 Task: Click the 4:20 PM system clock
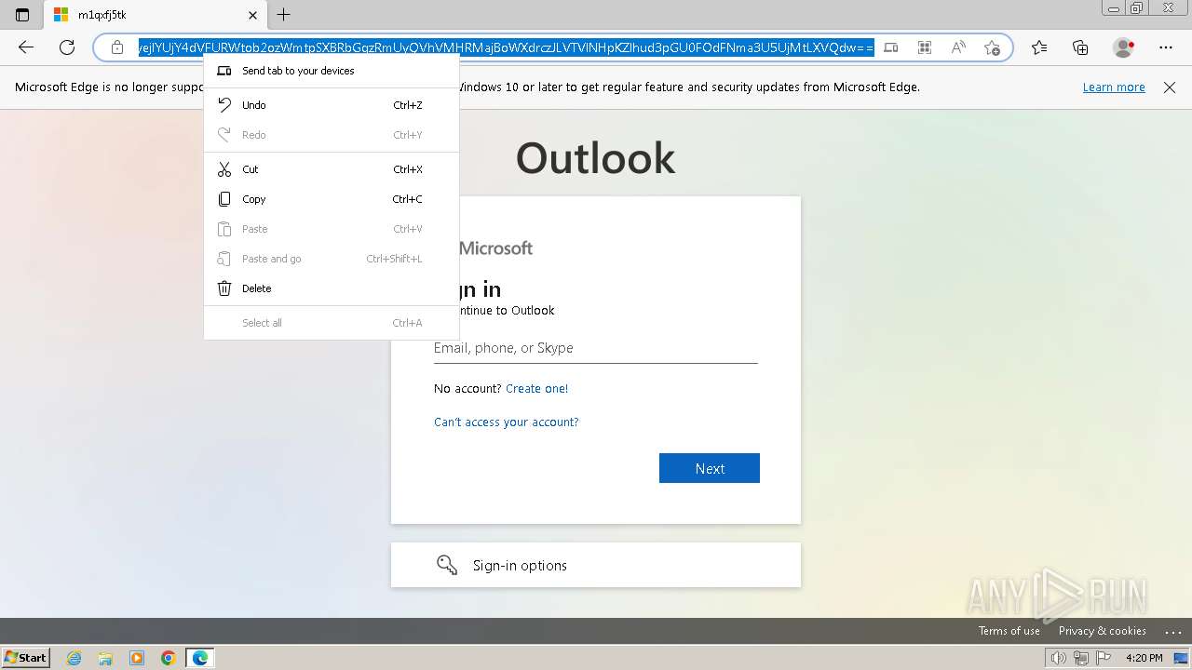[x=1144, y=658]
